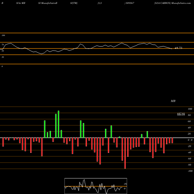Viewport: 194px width, 194px height.
Task: Click the MR label above the momentum chart
Action: (x=173, y=101)
